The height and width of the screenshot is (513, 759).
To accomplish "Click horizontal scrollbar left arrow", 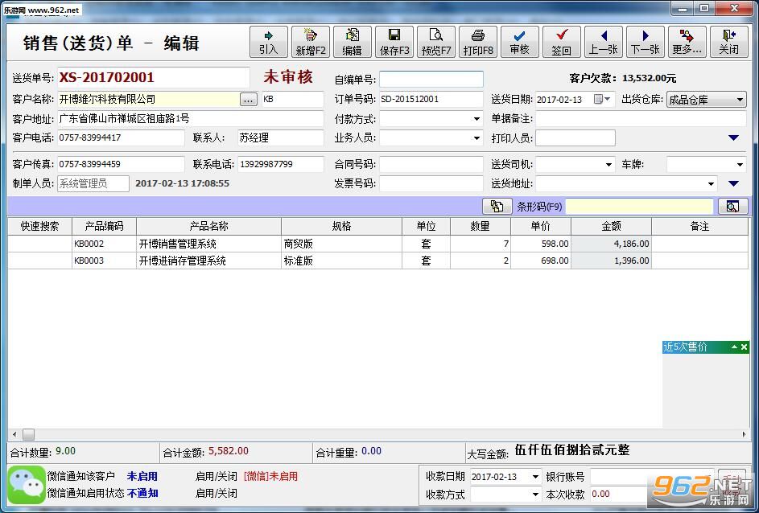I will coord(14,435).
